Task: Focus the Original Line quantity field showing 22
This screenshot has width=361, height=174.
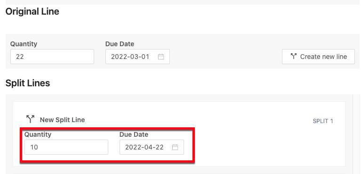Action: [x=52, y=57]
